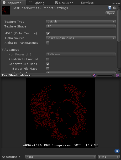This screenshot has height=160, width=121.
Task: Open the AssetBundle name dropdown
Action: coord(61,157)
